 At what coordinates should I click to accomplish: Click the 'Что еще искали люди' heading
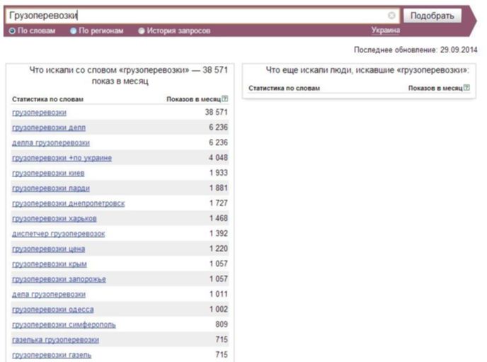367,70
